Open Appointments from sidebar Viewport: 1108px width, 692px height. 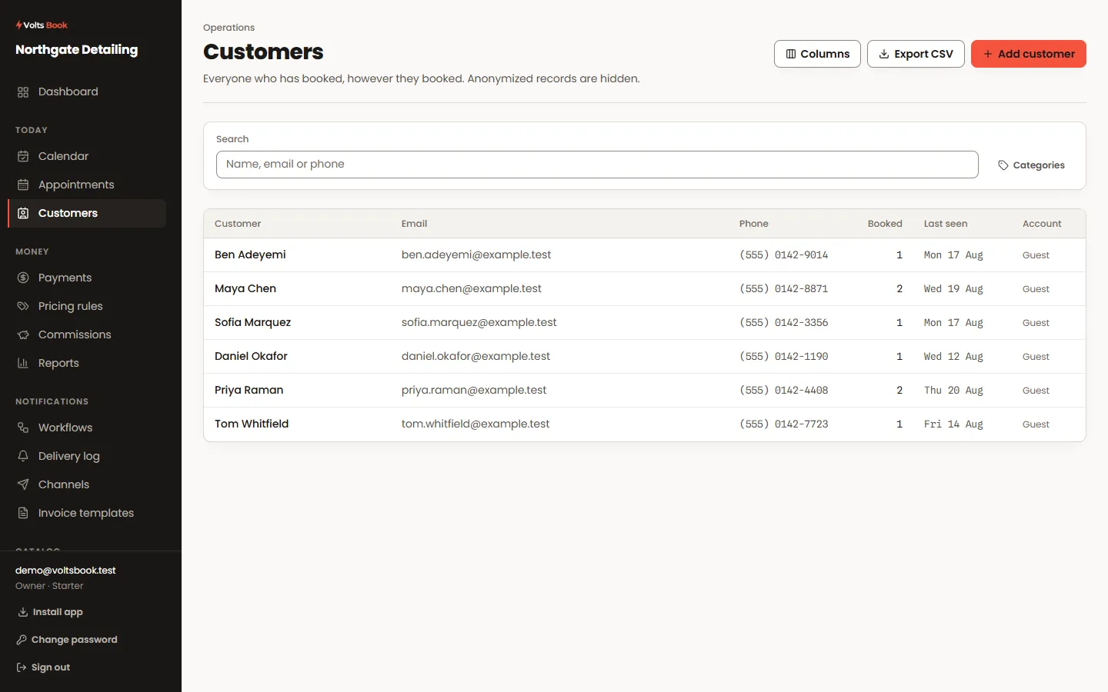pos(87,185)
